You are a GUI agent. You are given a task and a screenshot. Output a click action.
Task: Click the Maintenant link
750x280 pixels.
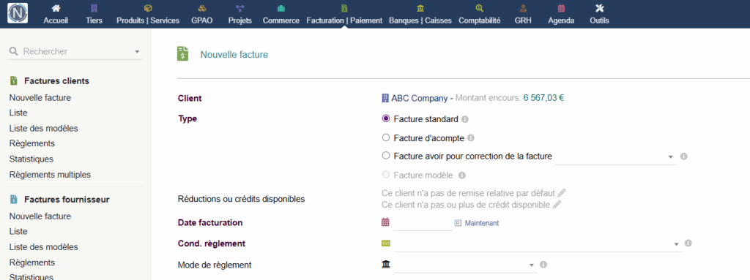(482, 223)
